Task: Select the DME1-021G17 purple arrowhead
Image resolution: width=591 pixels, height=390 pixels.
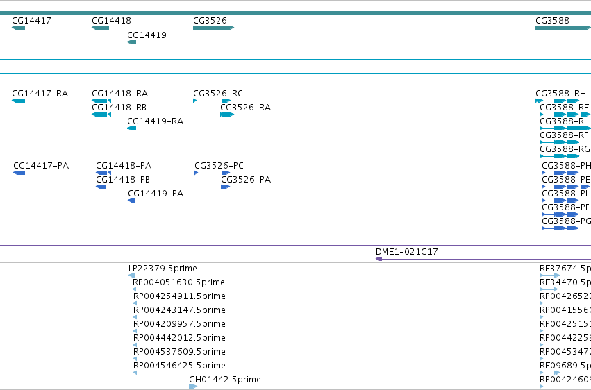Action: [x=378, y=259]
